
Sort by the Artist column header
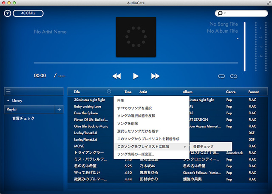[143, 92]
